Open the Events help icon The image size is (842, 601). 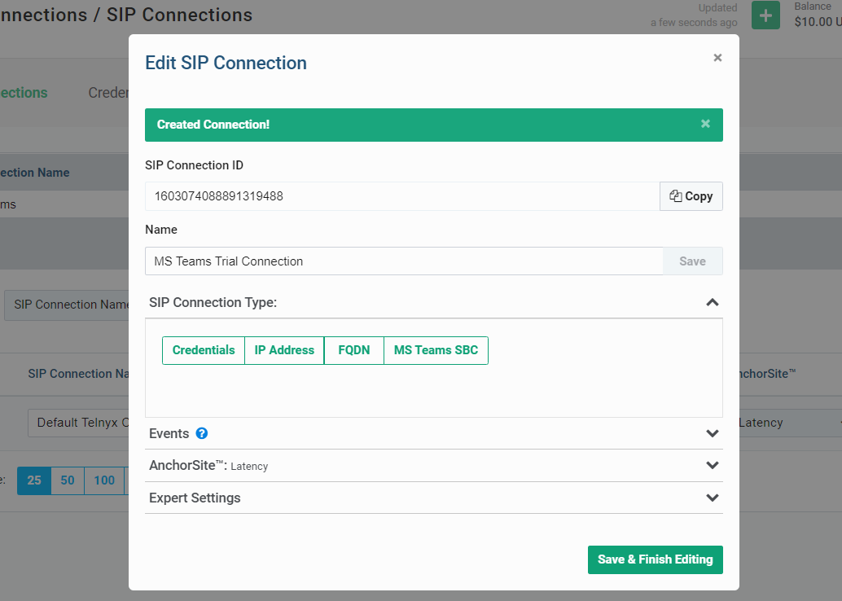point(201,433)
